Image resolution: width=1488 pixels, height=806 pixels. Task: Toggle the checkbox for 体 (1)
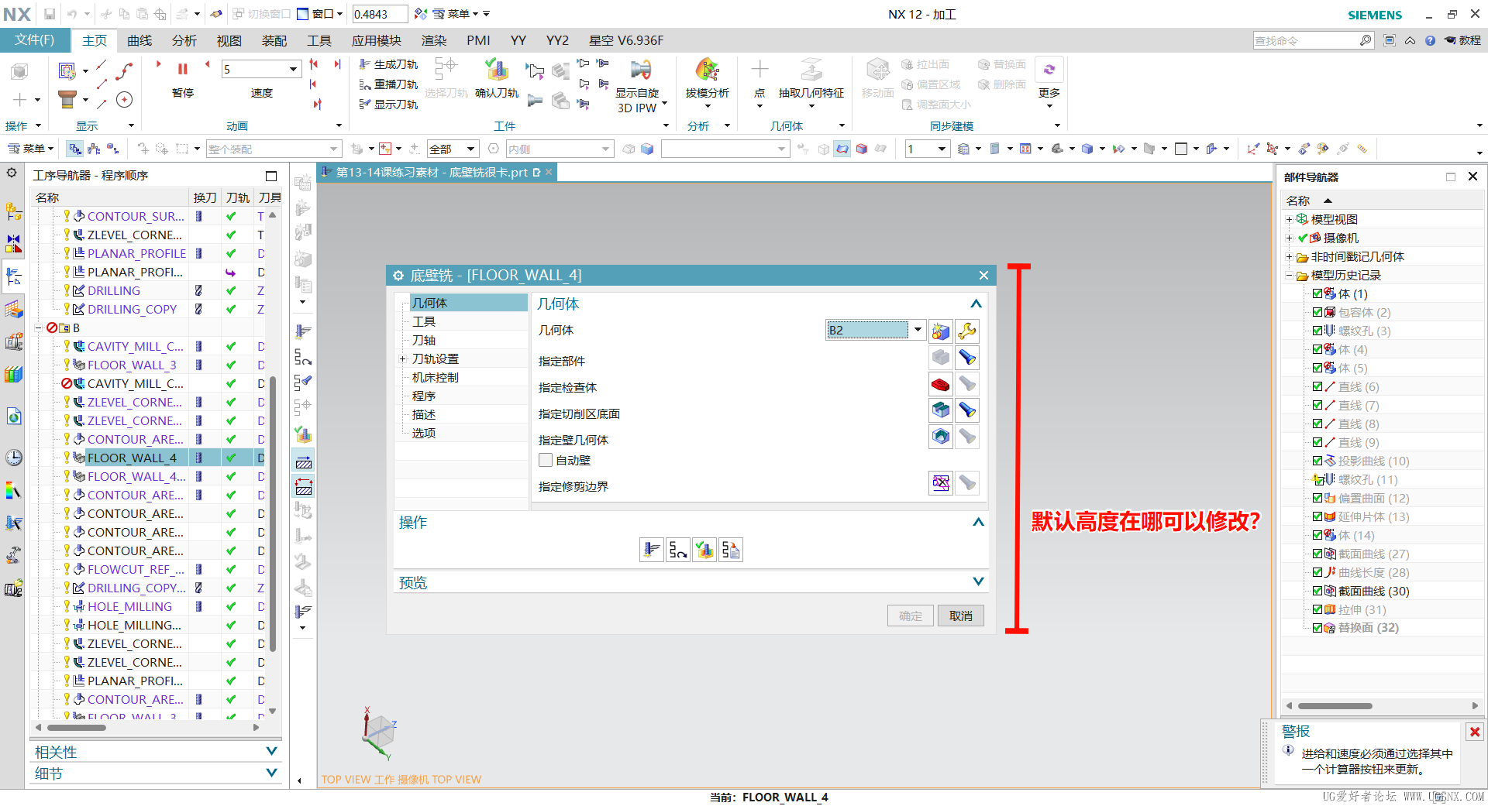1317,293
